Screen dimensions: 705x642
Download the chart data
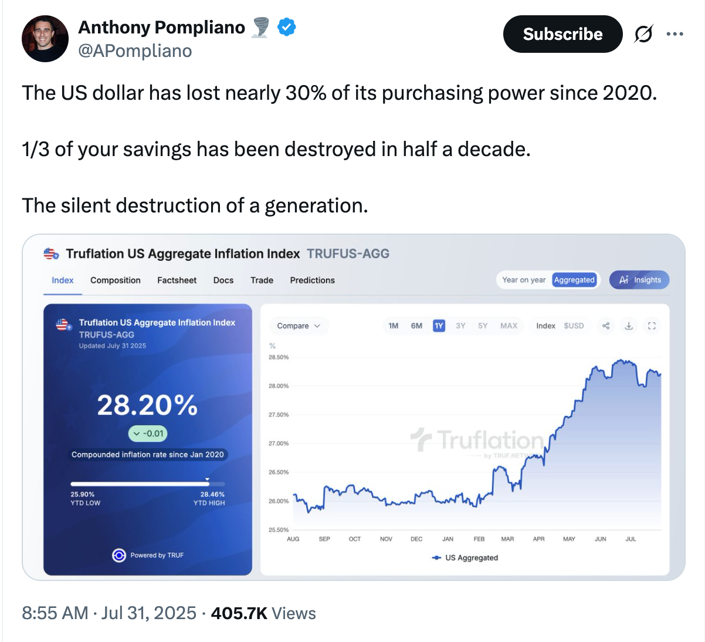[x=629, y=326]
